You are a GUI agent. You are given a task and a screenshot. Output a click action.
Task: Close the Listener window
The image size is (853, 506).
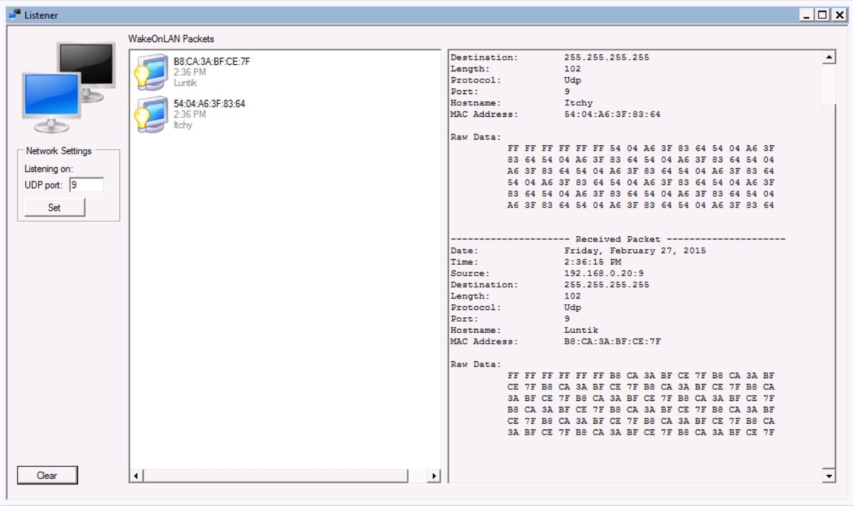tap(839, 15)
